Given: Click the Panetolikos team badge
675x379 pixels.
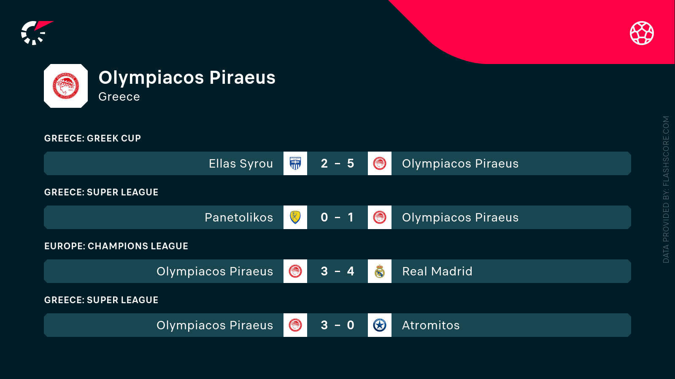Looking at the screenshot, I should coord(295,217).
